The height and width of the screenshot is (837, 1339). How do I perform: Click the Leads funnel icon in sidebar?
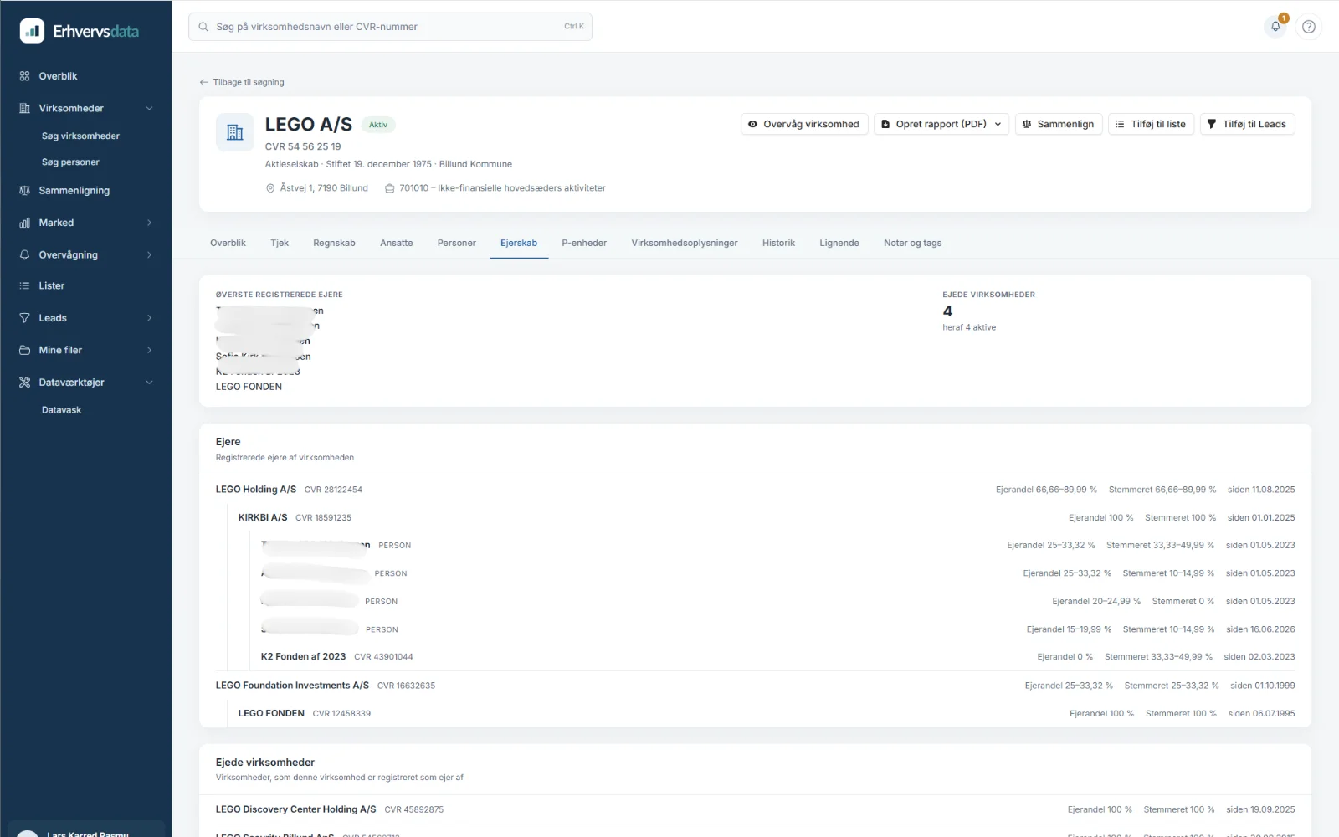(24, 318)
